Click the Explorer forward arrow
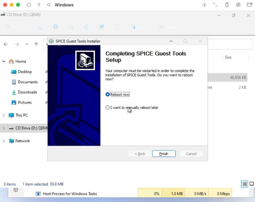The image size is (255, 202). [17, 44]
